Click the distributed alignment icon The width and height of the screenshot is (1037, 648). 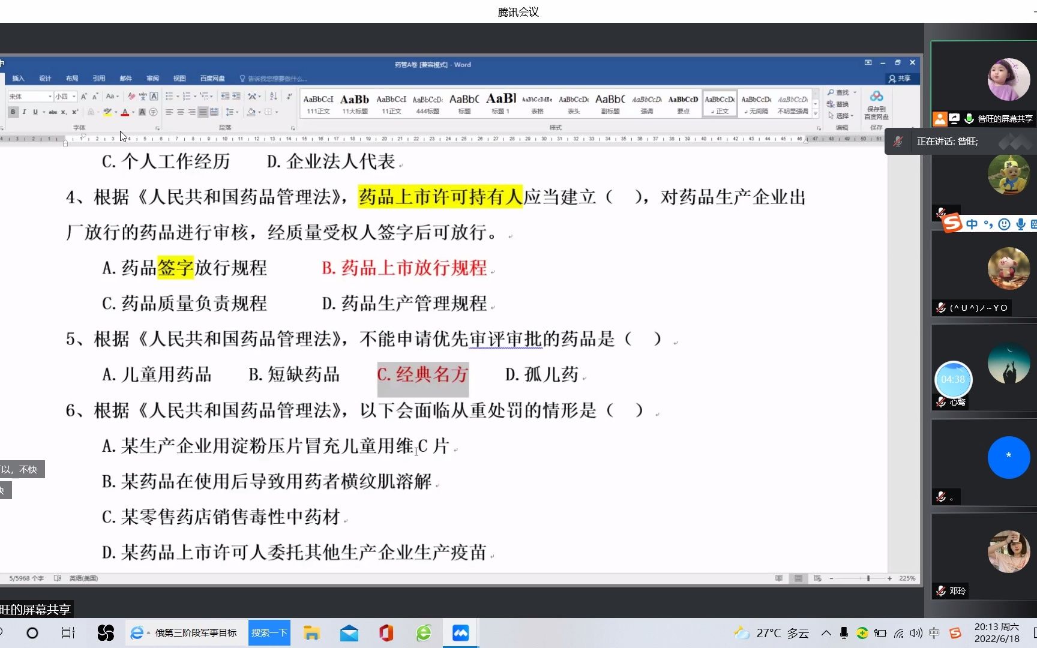[x=214, y=112]
